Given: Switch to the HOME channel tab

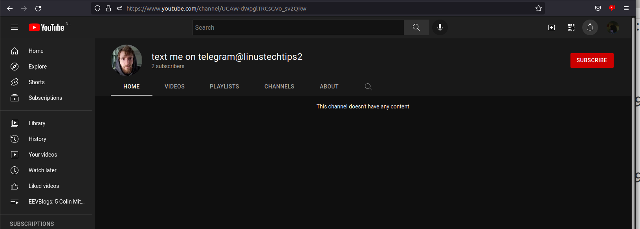Looking at the screenshot, I should [132, 87].
